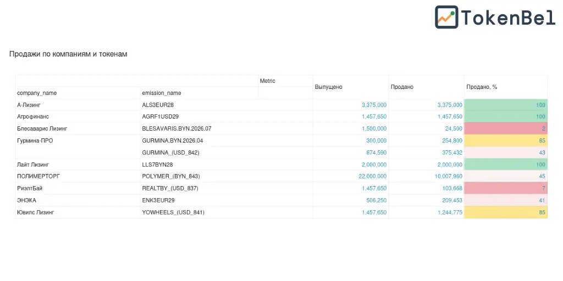Sort by the company_name column header
Image resolution: width=563 pixels, height=281 pixels.
[x=37, y=93]
